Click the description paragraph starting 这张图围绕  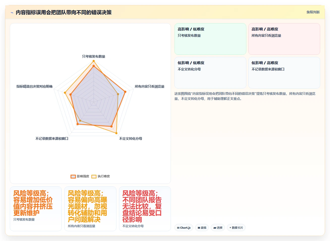[245, 96]
